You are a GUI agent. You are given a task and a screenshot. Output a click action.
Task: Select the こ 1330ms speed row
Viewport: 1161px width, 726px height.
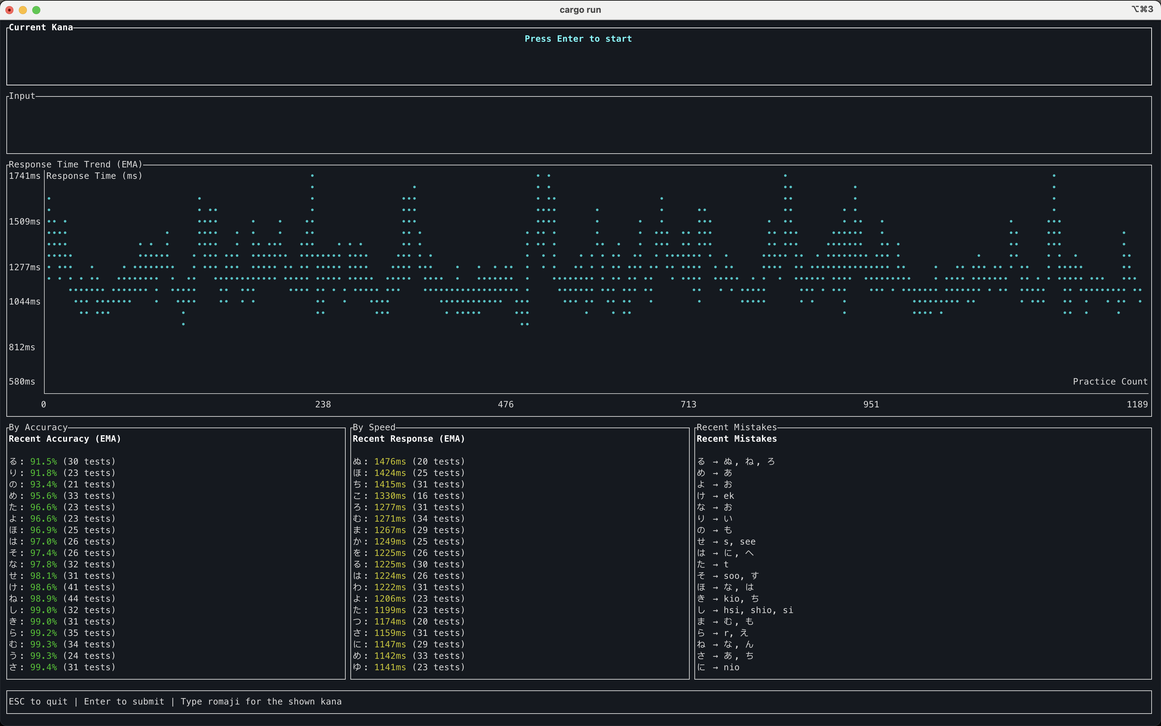[409, 496]
